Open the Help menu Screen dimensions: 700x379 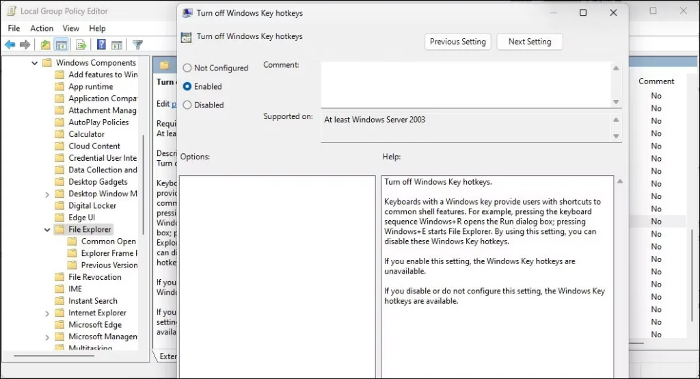(x=97, y=28)
